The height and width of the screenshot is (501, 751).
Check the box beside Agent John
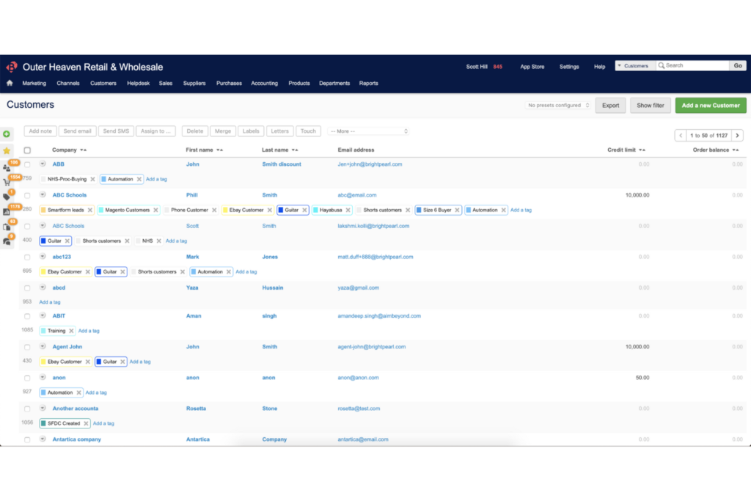[x=27, y=347]
